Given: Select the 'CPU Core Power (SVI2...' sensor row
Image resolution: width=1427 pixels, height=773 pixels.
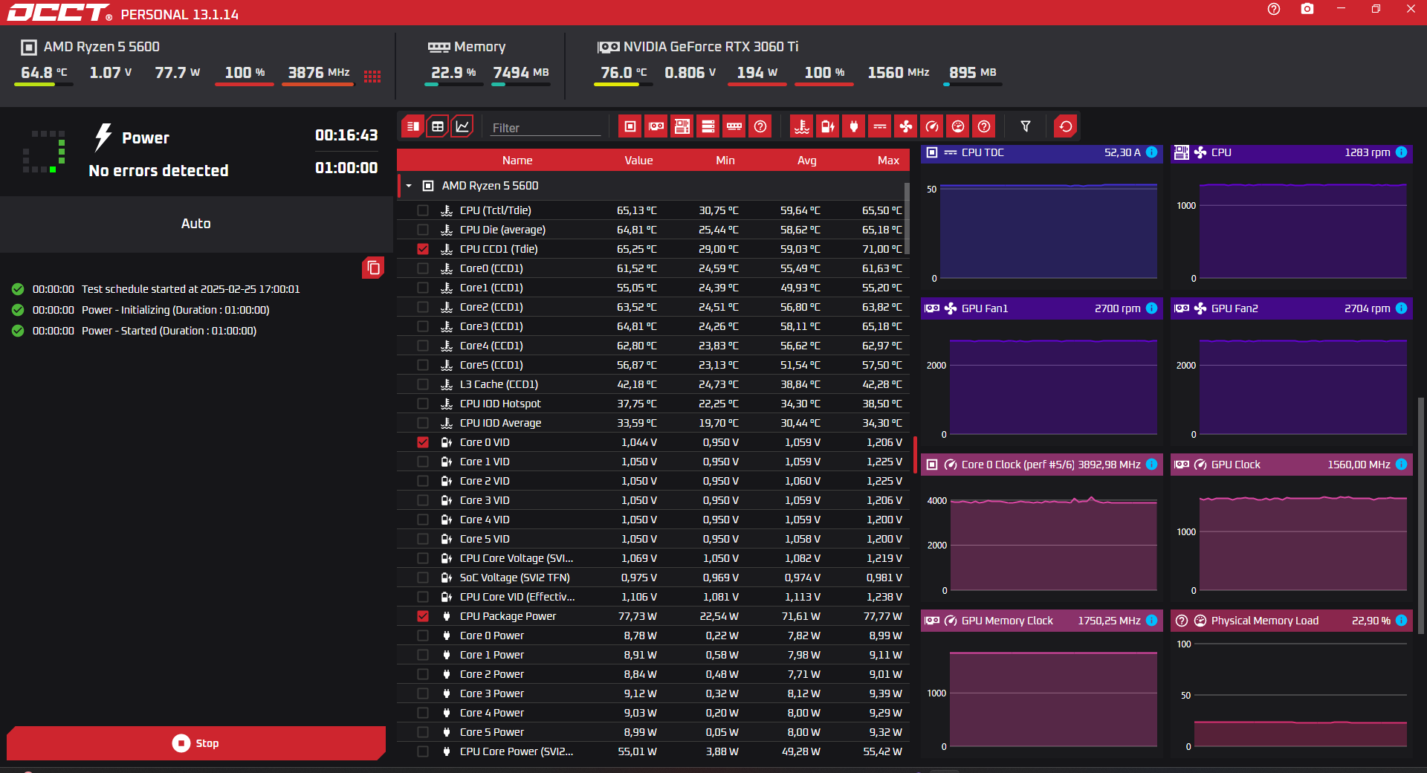Looking at the screenshot, I should 653,751.
